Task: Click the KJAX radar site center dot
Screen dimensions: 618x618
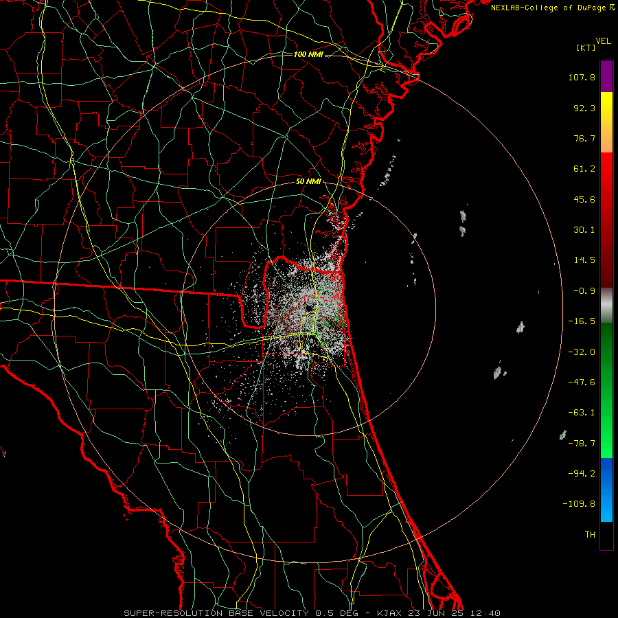Action: click(x=308, y=308)
